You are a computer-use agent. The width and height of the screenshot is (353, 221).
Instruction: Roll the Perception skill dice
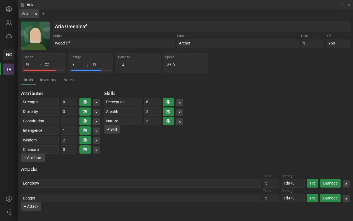[x=168, y=102]
